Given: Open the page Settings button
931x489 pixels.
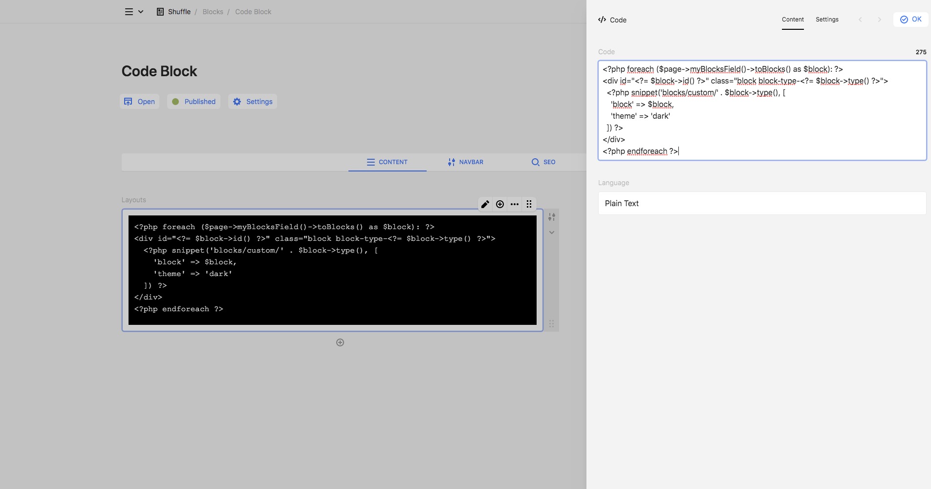Looking at the screenshot, I should coord(253,102).
